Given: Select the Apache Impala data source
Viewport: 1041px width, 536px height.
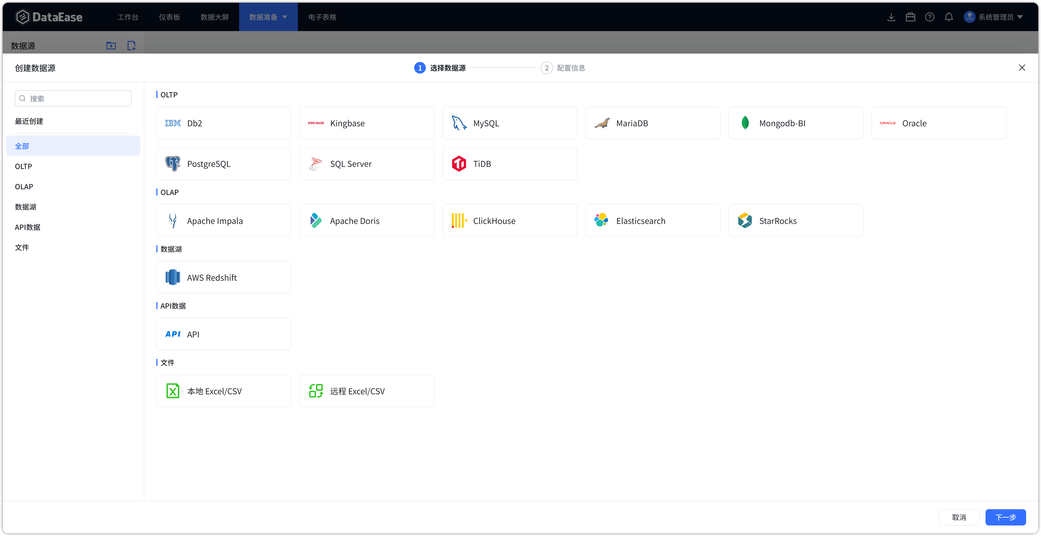Looking at the screenshot, I should [x=223, y=221].
